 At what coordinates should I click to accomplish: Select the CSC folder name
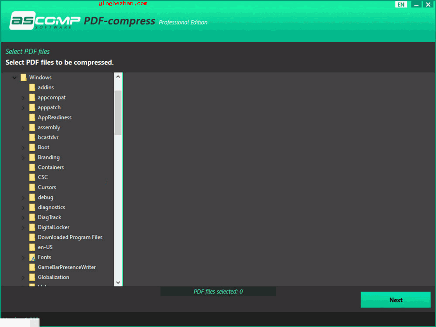coord(43,177)
